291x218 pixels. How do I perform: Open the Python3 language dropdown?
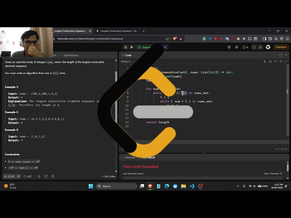click(x=127, y=62)
